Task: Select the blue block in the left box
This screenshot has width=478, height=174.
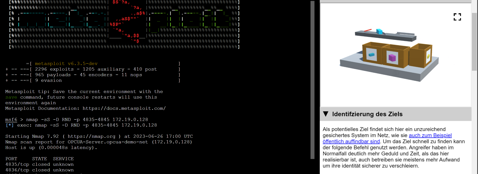Action: pos(372,54)
